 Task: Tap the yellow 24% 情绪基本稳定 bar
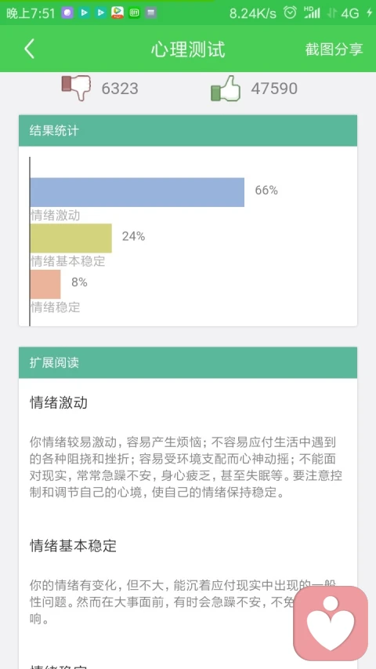click(x=71, y=238)
